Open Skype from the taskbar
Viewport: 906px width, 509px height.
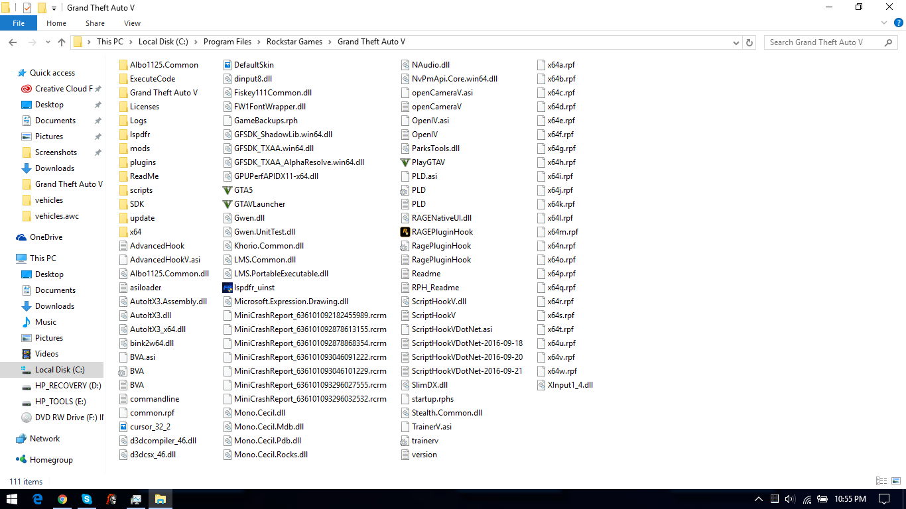point(87,499)
